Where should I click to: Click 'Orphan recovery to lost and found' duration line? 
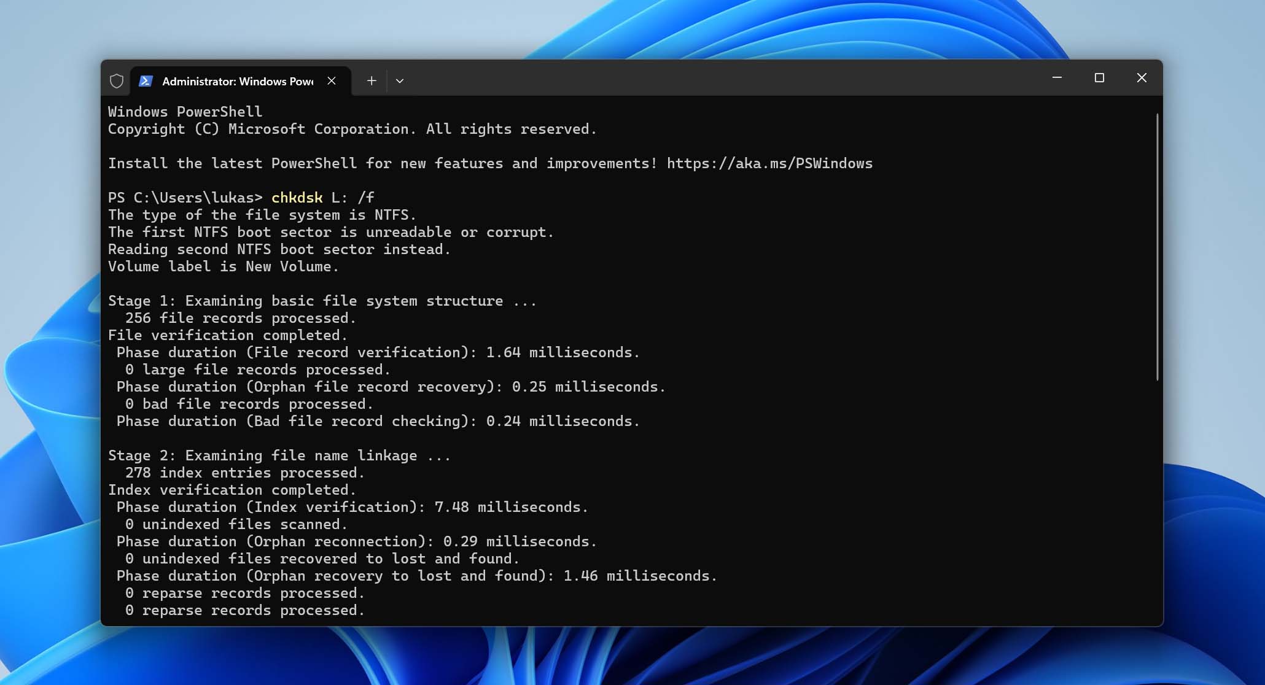[417, 576]
